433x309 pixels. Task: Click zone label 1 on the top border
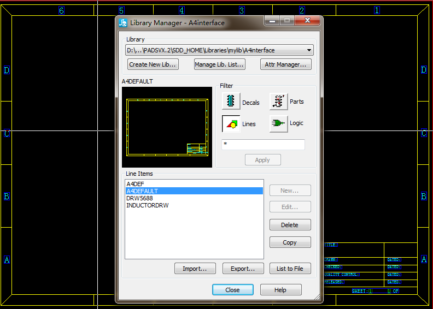(377, 10)
